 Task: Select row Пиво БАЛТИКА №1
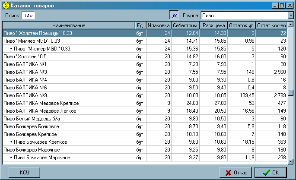coord(145,64)
